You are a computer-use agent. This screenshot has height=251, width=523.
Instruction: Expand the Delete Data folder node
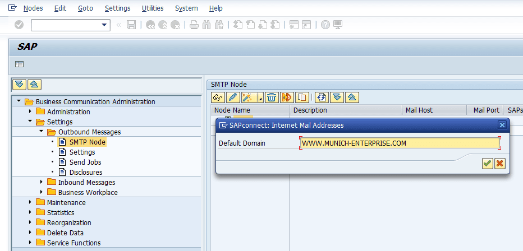tap(30, 233)
